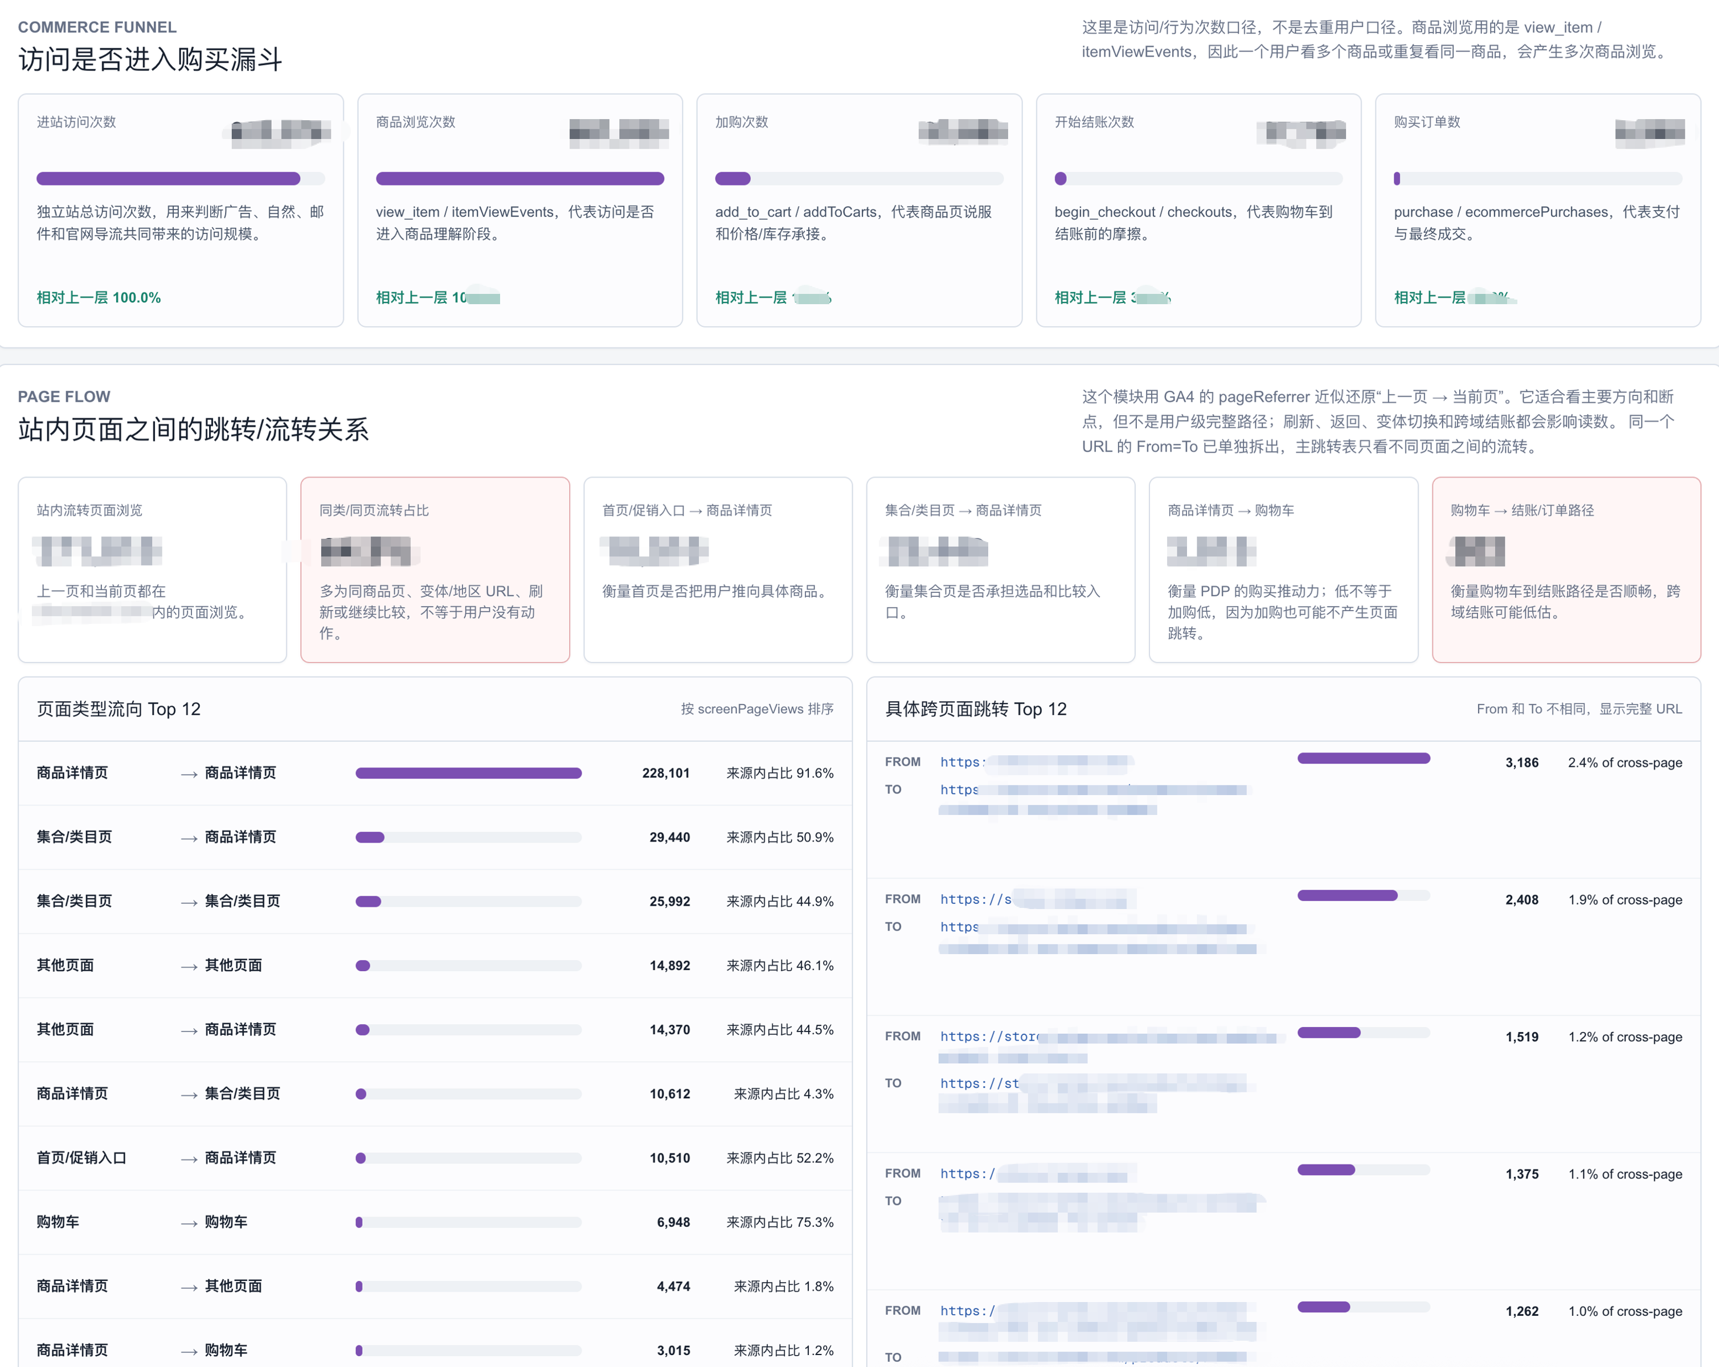The width and height of the screenshot is (1719, 1367).
Task: Click the 开始结账次数 card title
Action: click(1094, 122)
